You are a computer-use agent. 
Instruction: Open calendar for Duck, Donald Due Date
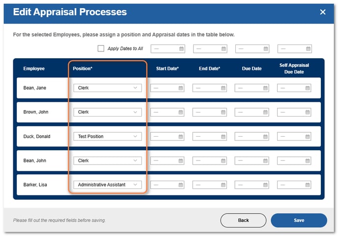[x=265, y=137]
